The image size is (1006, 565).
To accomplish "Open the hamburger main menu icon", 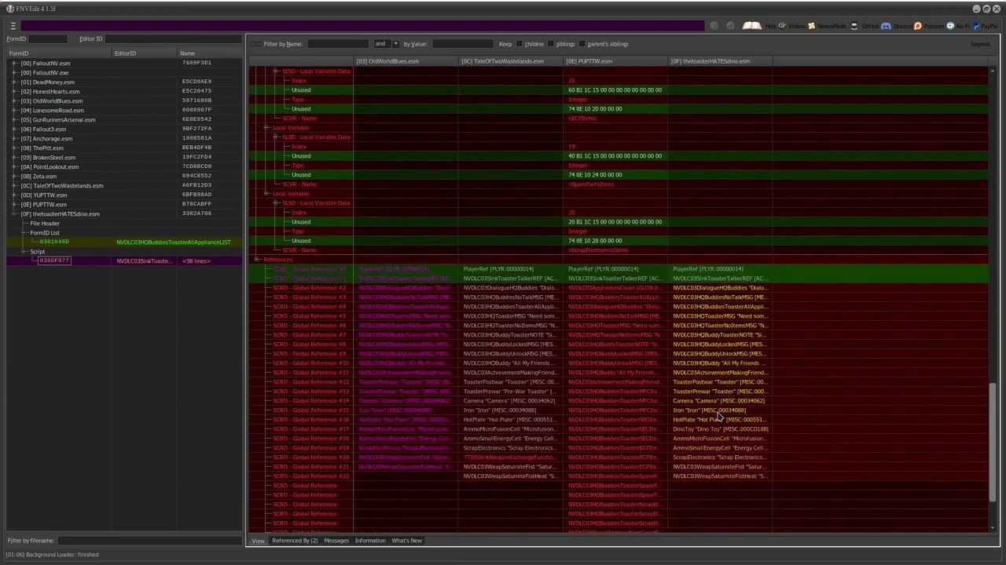I will click(x=13, y=26).
